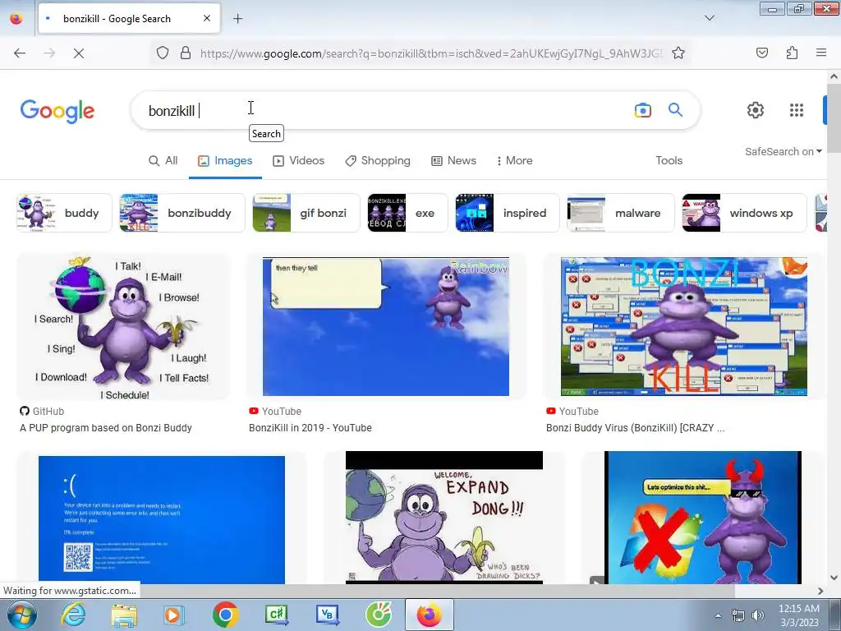Open Bonzi Kill error windows thumbnail

click(684, 327)
